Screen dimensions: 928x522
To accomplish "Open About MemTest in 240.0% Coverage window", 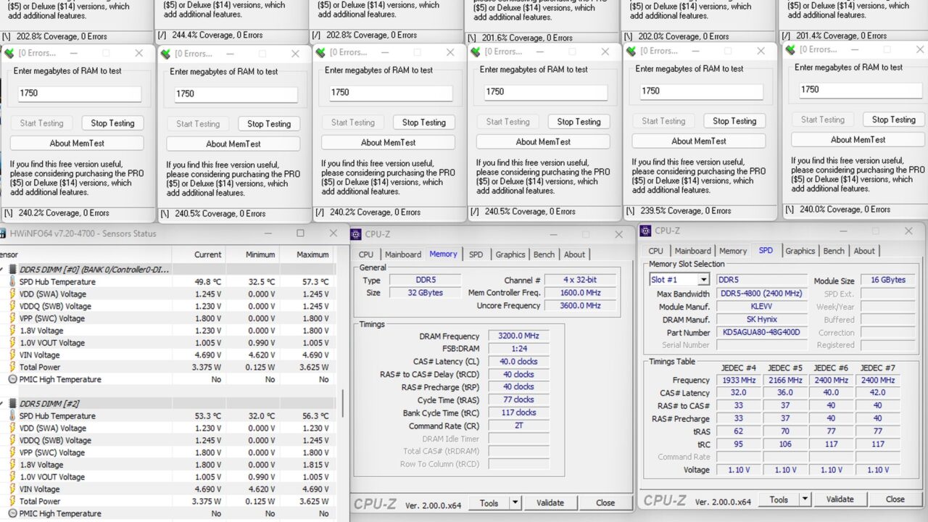I will point(858,140).
